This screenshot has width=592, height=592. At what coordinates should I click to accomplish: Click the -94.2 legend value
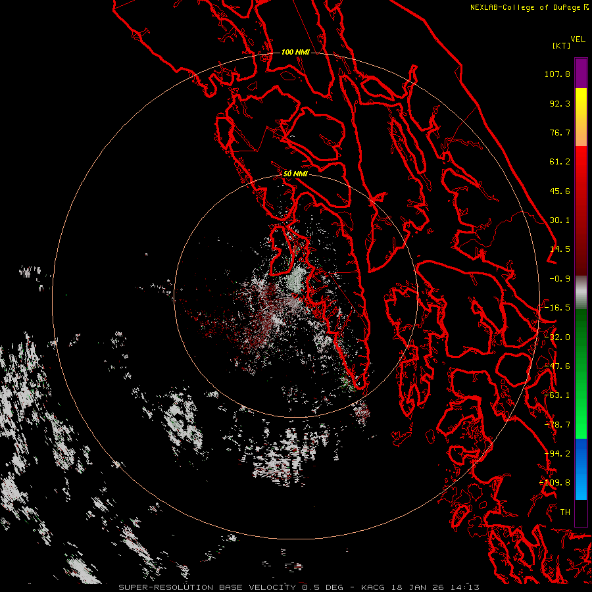coord(557,454)
